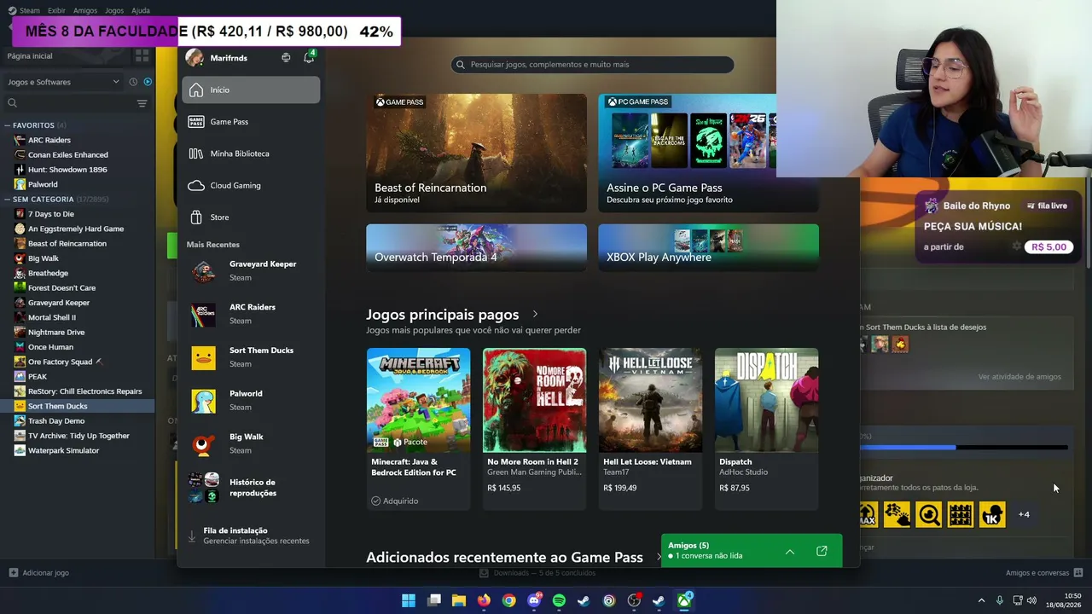
Task: Open Task View from the taskbar
Action: pos(434,600)
